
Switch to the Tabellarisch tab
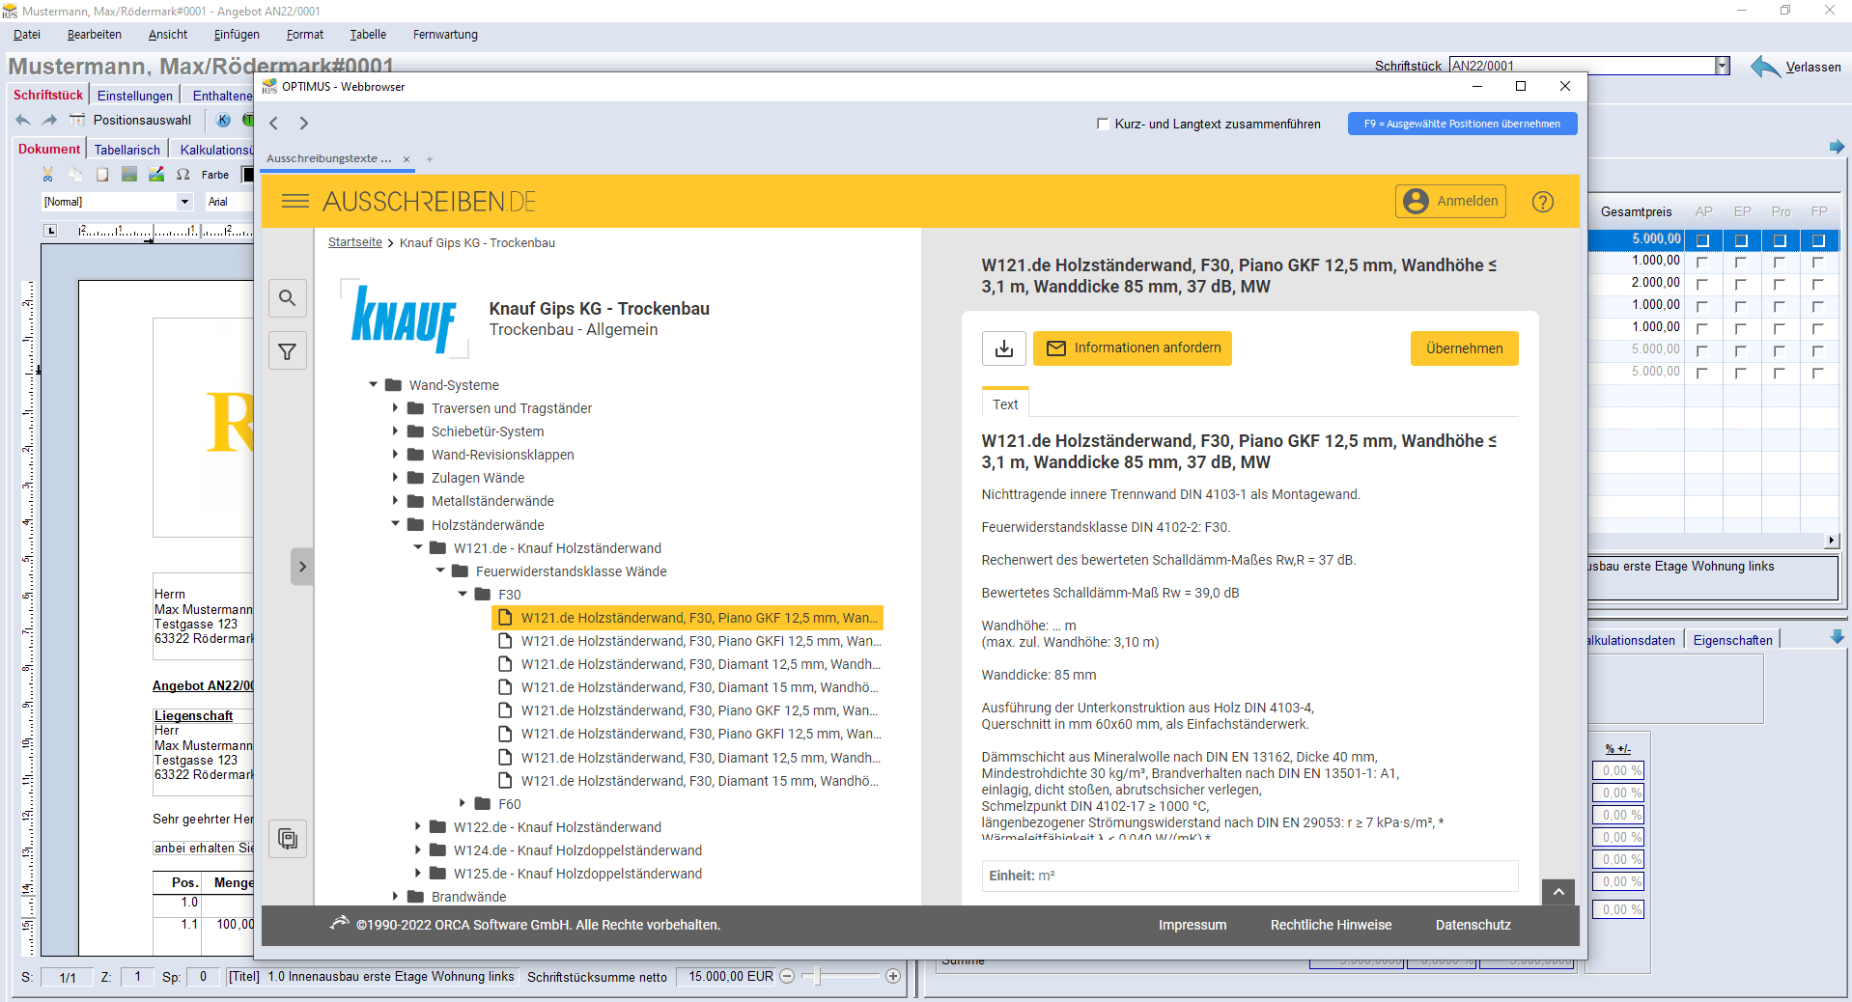click(x=126, y=150)
